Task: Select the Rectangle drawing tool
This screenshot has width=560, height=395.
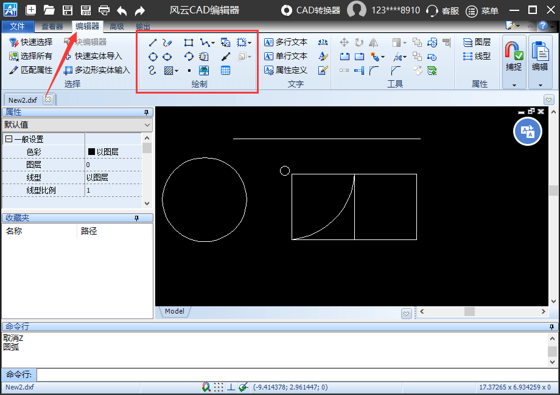Action: (189, 43)
